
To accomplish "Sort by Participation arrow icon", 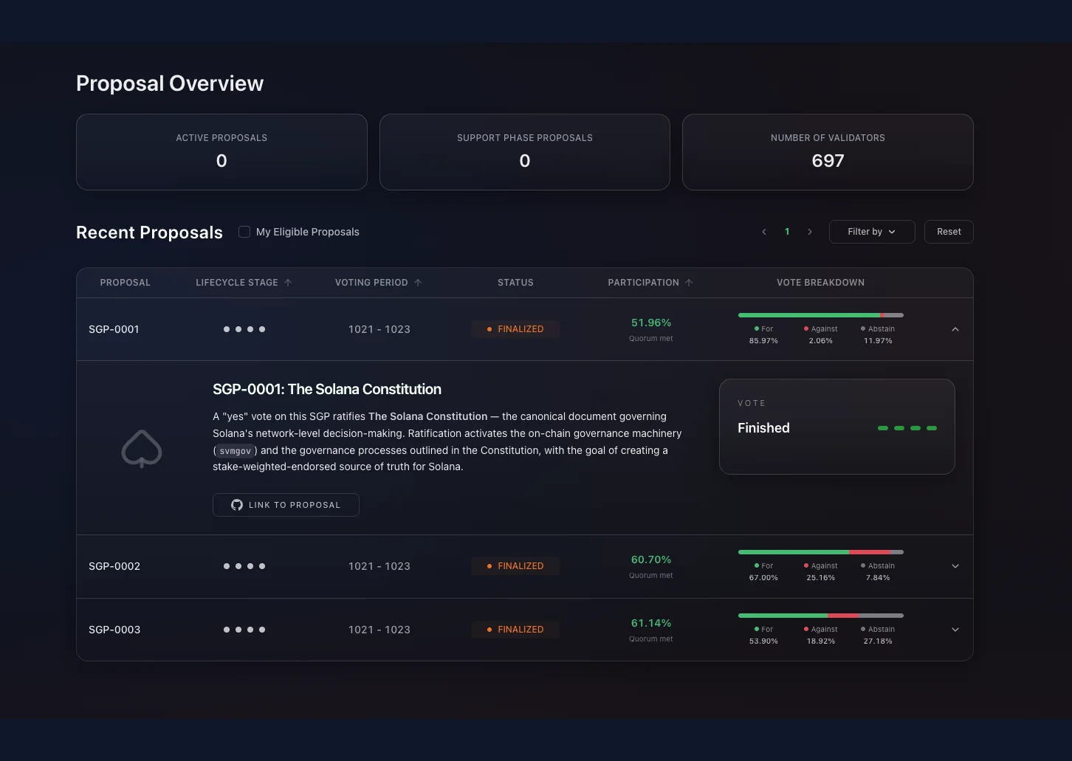I will pyautogui.click(x=689, y=283).
